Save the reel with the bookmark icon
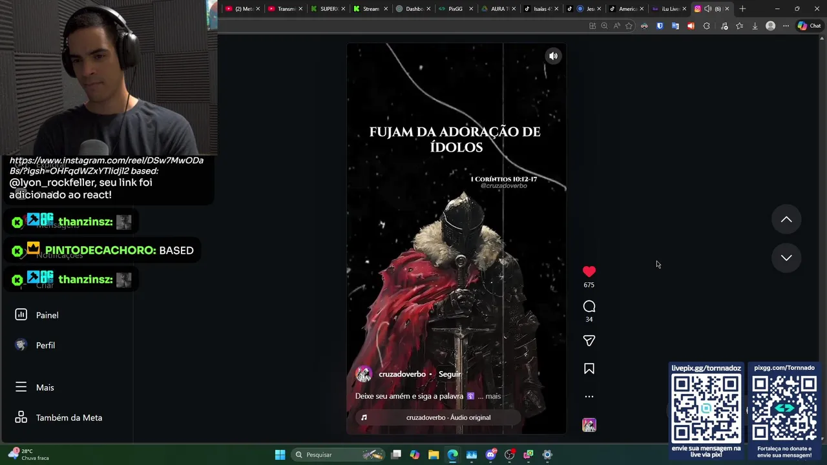This screenshot has height=465, width=827. [589, 369]
